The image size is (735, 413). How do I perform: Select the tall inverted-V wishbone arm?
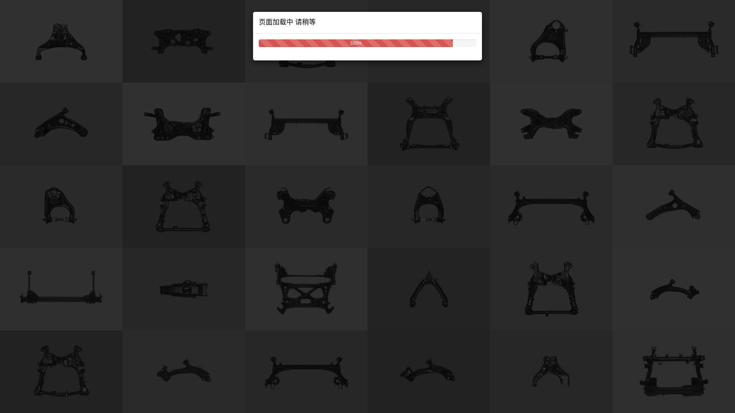click(429, 289)
